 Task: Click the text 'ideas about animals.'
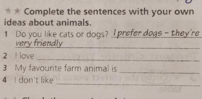tap(48, 23)
